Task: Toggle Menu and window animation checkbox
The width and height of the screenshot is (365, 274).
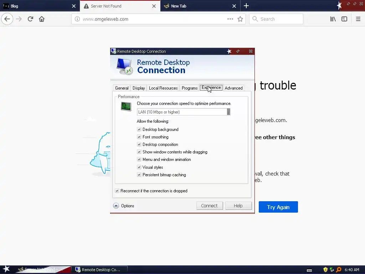Action: (139, 159)
